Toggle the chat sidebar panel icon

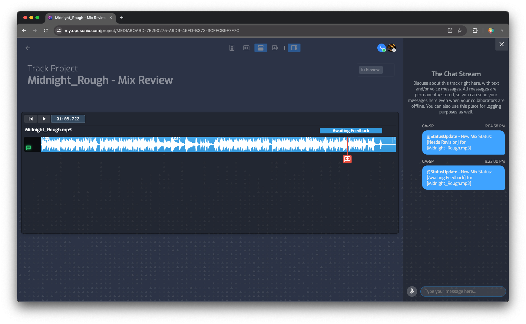[294, 48]
